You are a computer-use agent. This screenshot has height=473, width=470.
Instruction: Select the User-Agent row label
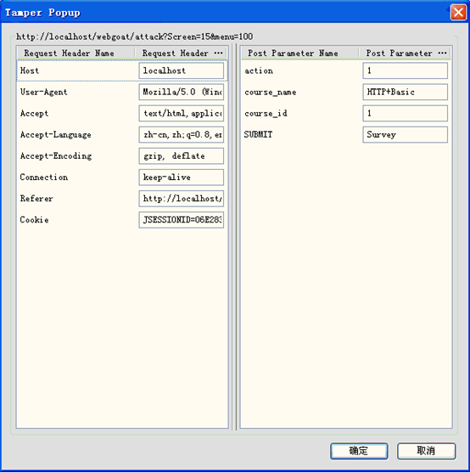tap(43, 92)
